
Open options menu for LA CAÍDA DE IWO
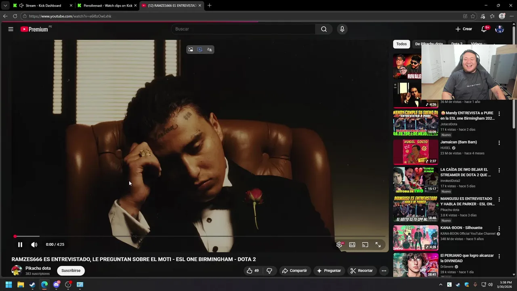(499, 171)
